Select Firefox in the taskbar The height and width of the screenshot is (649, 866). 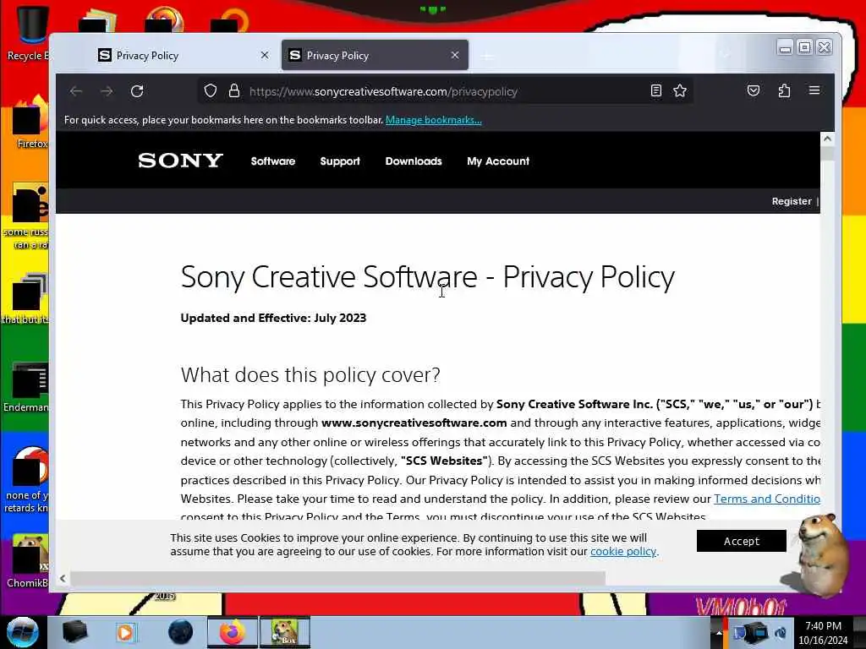[x=233, y=632]
